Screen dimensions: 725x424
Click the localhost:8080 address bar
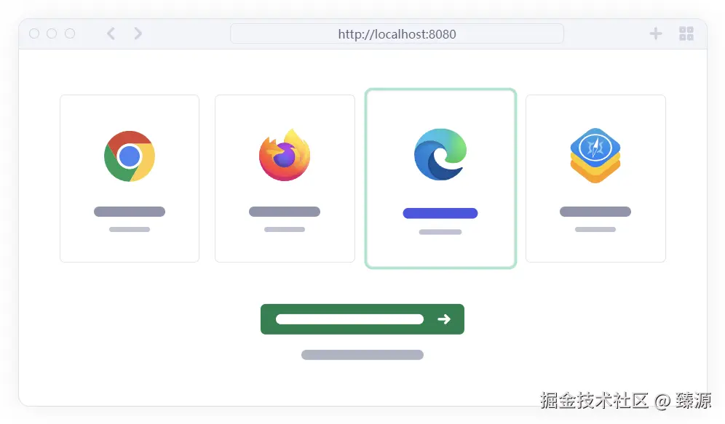click(397, 33)
